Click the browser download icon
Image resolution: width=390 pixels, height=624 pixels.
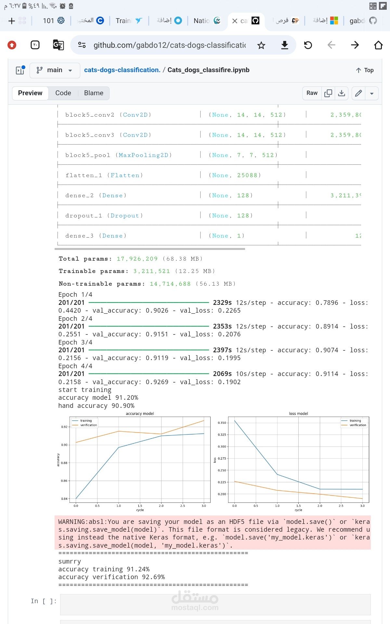click(285, 45)
